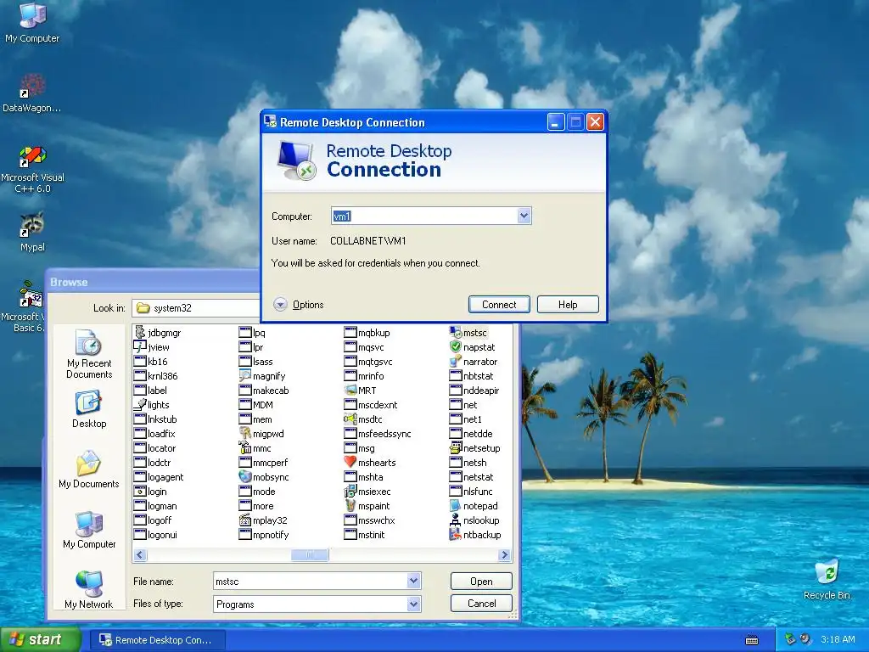The width and height of the screenshot is (869, 652).
Task: Select the makecab file
Action: click(264, 391)
